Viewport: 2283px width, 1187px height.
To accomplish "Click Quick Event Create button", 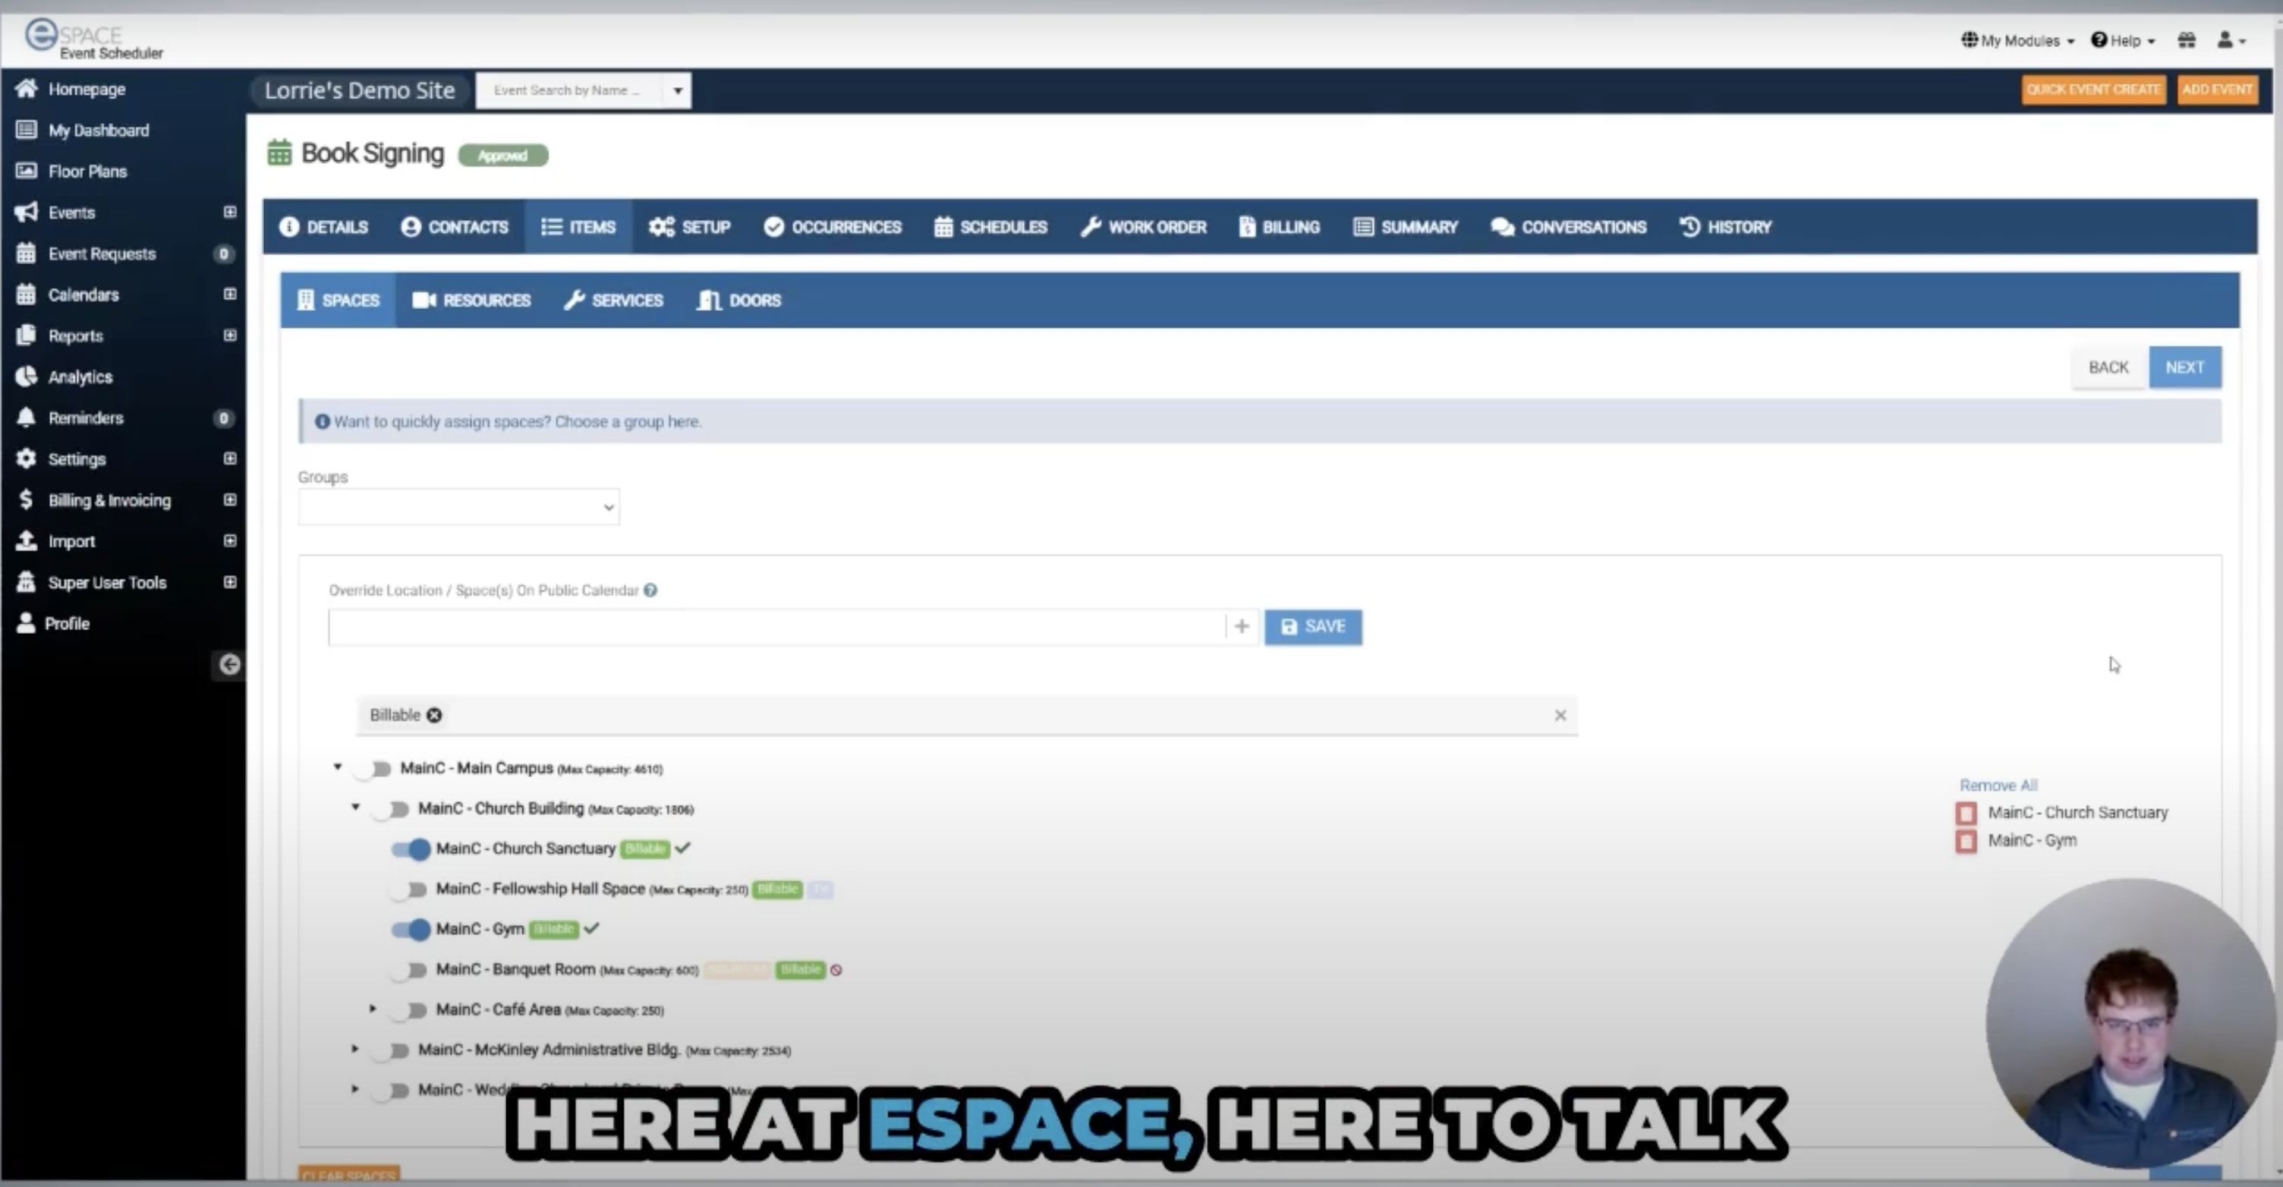I will [2093, 90].
